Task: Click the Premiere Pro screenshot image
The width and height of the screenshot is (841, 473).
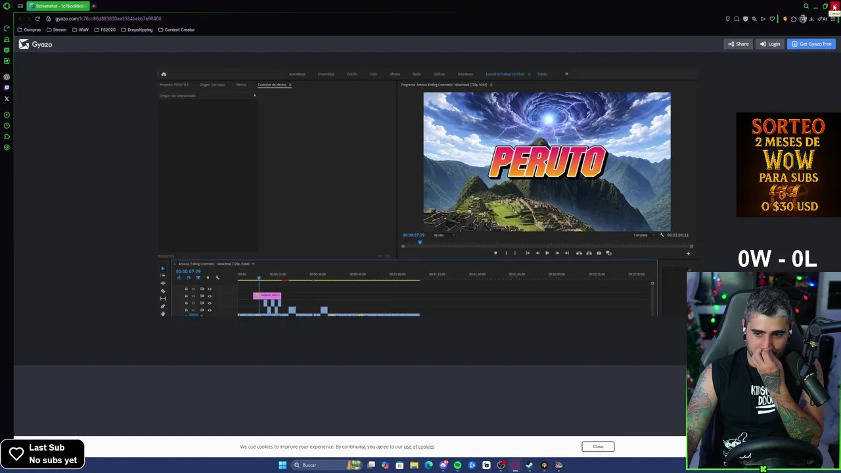Action: [427, 192]
